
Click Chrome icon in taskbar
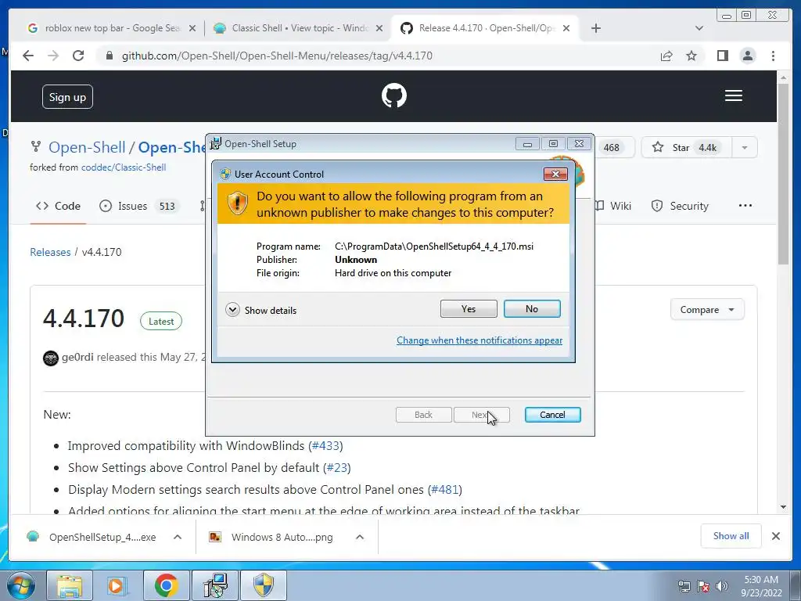(x=166, y=585)
